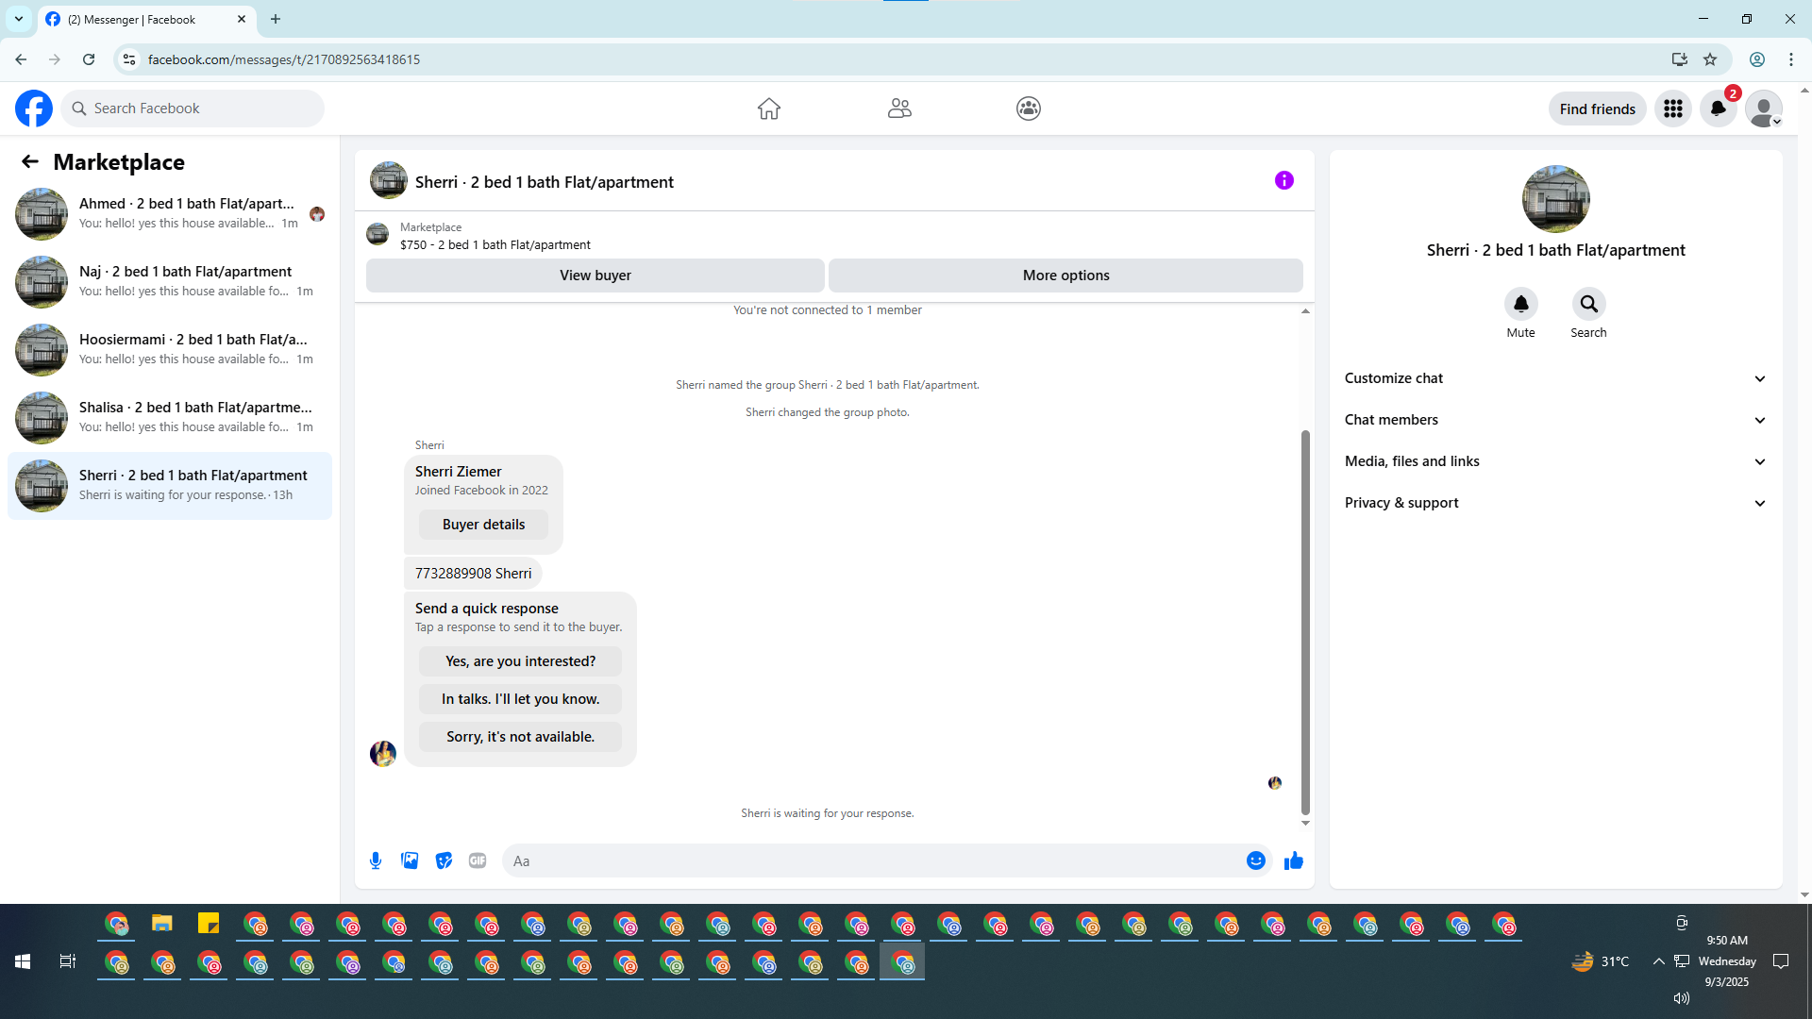Open Sticky Notes from the taskbar
The height and width of the screenshot is (1019, 1812).
209,924
